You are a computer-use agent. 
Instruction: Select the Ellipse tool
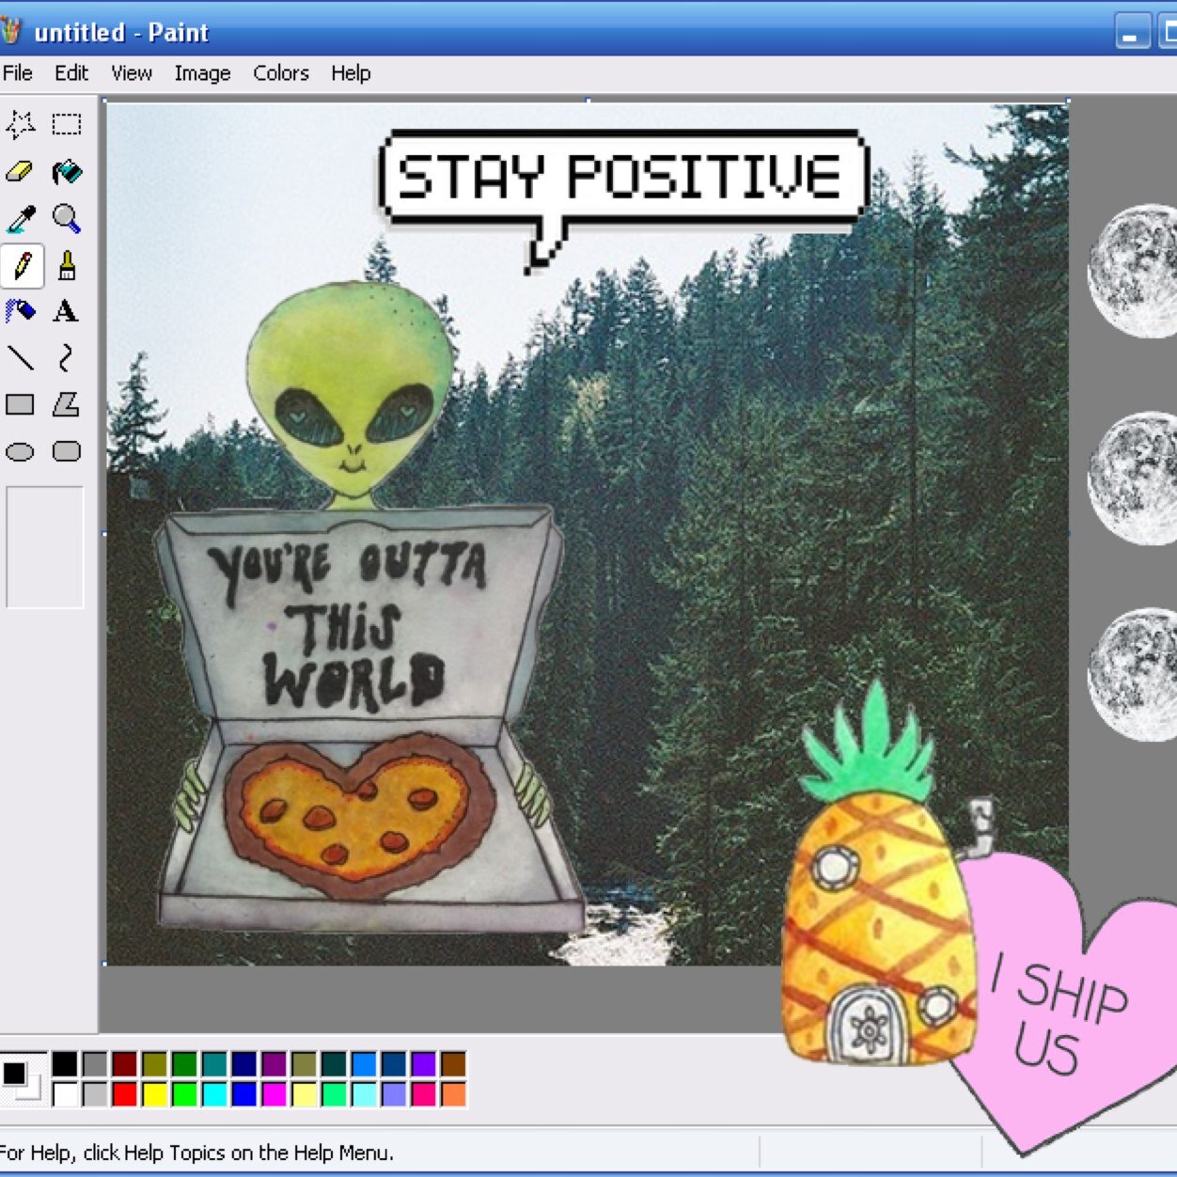tap(21, 451)
